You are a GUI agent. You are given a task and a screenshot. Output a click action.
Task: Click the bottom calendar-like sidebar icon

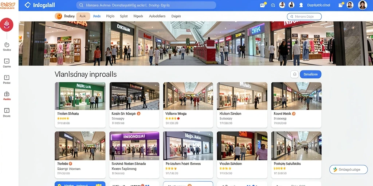7,110
